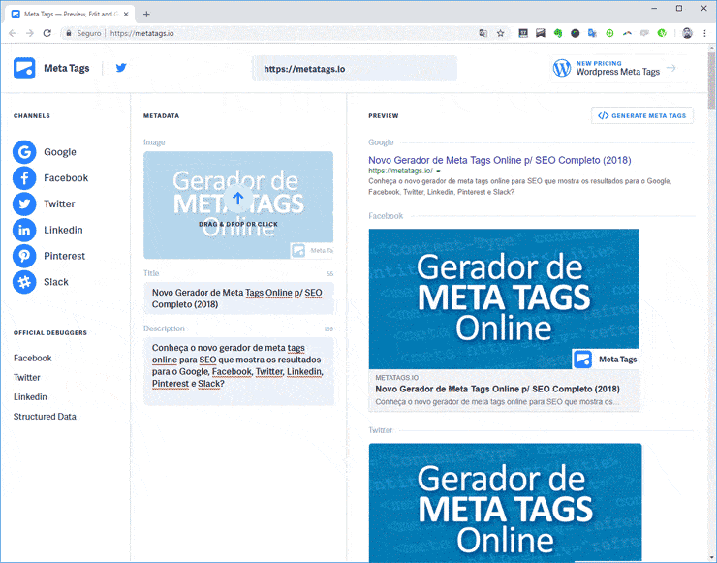Viewport: 717px width, 563px height.
Task: Select the Twitter channel icon
Action: click(24, 204)
